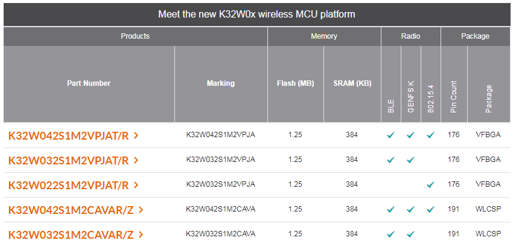Select the Part Number column header
The width and height of the screenshot is (516, 246).
point(89,83)
